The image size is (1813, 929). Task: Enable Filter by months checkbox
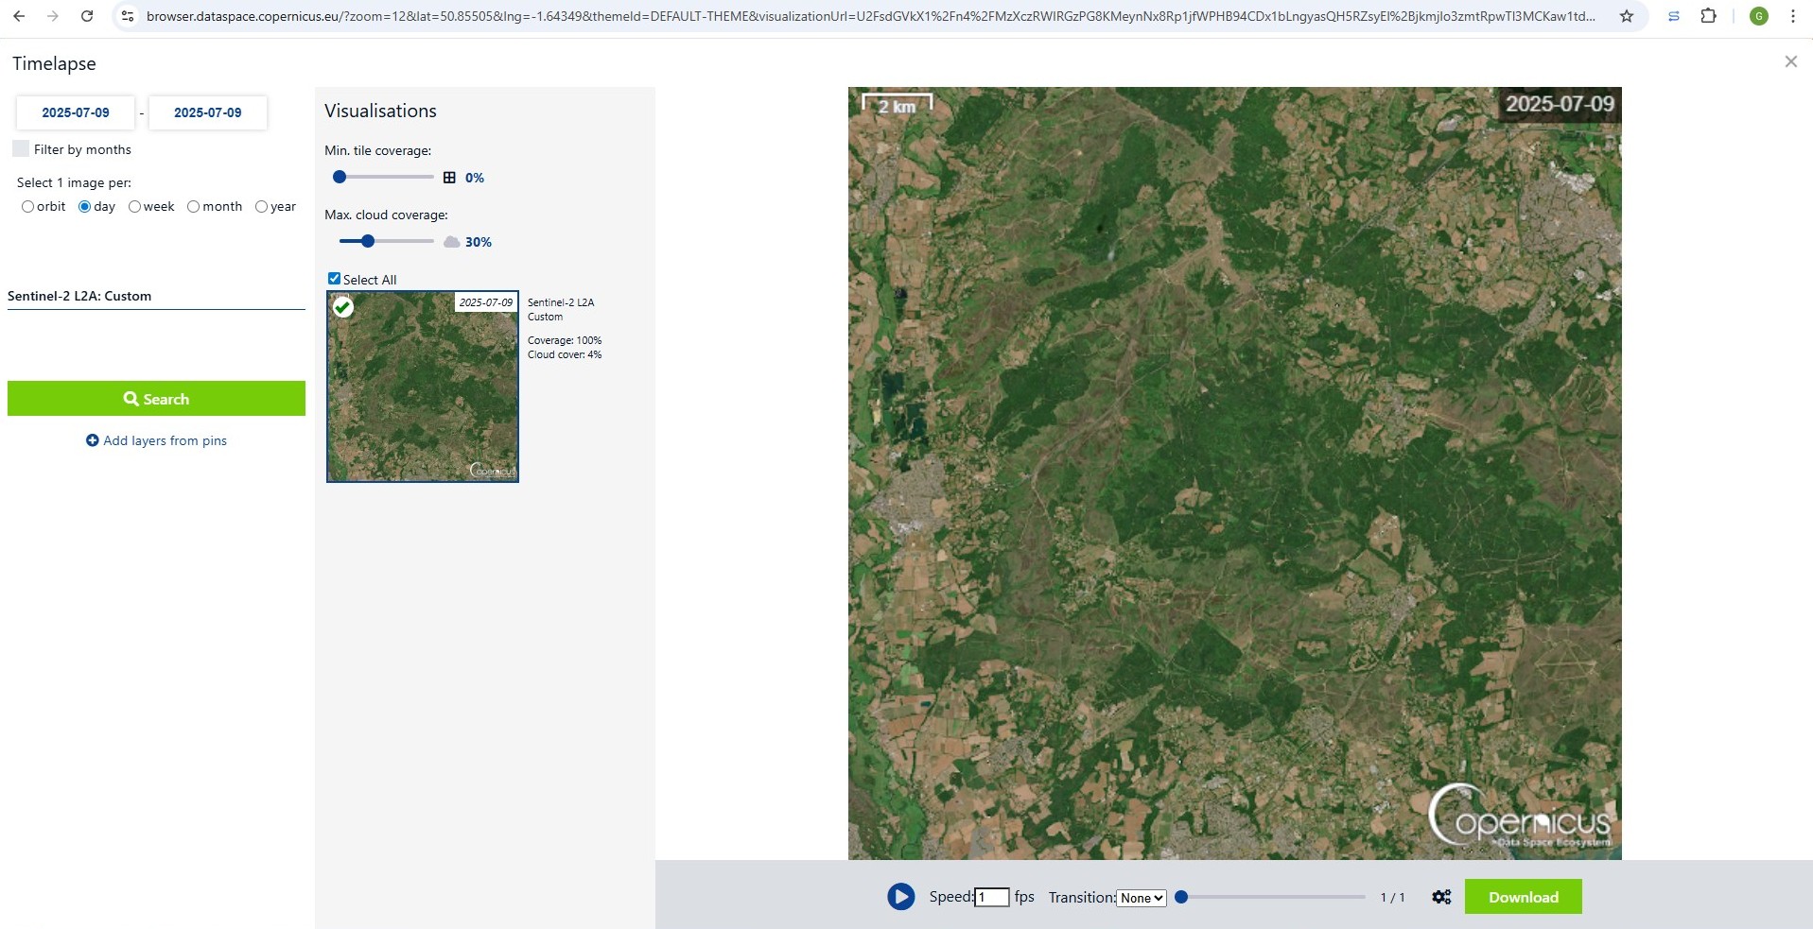21,149
